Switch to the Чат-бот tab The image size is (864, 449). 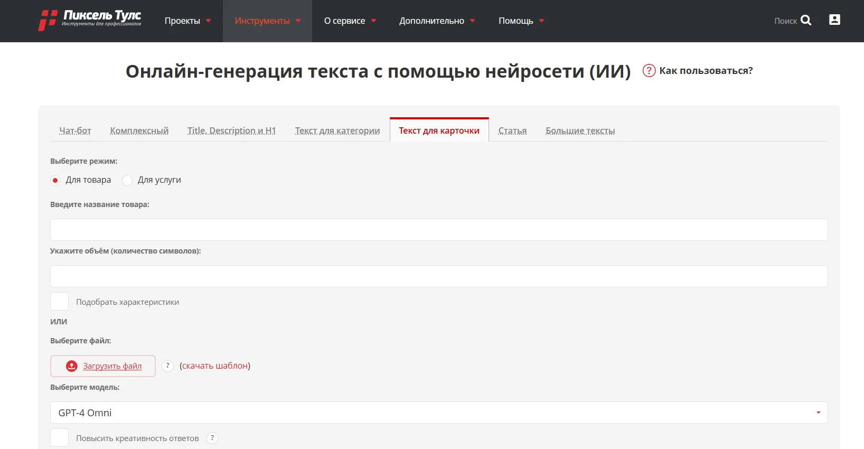tap(75, 130)
